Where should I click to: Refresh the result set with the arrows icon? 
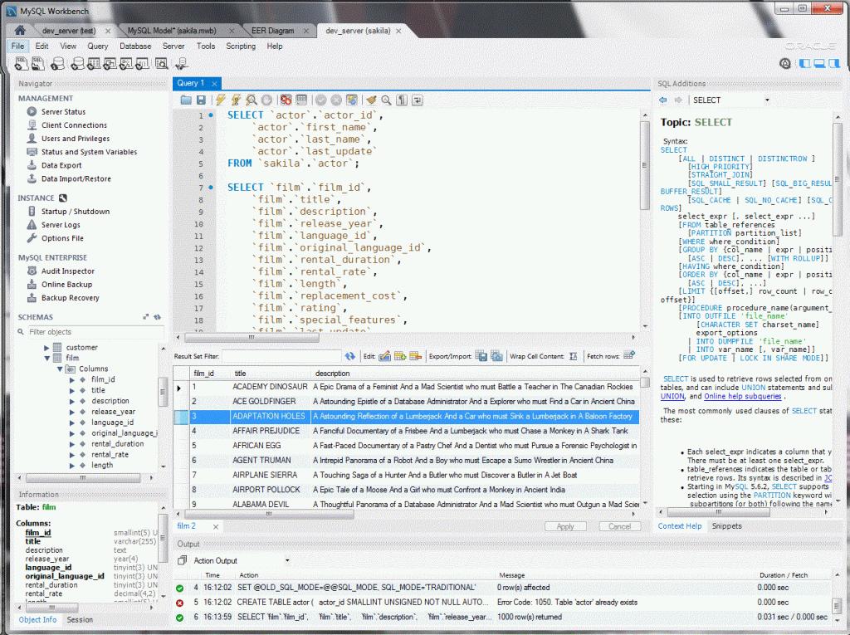[x=349, y=356]
